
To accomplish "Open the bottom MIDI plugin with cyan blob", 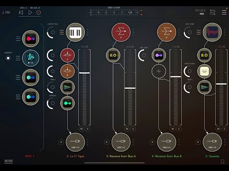I will coord(31,97).
